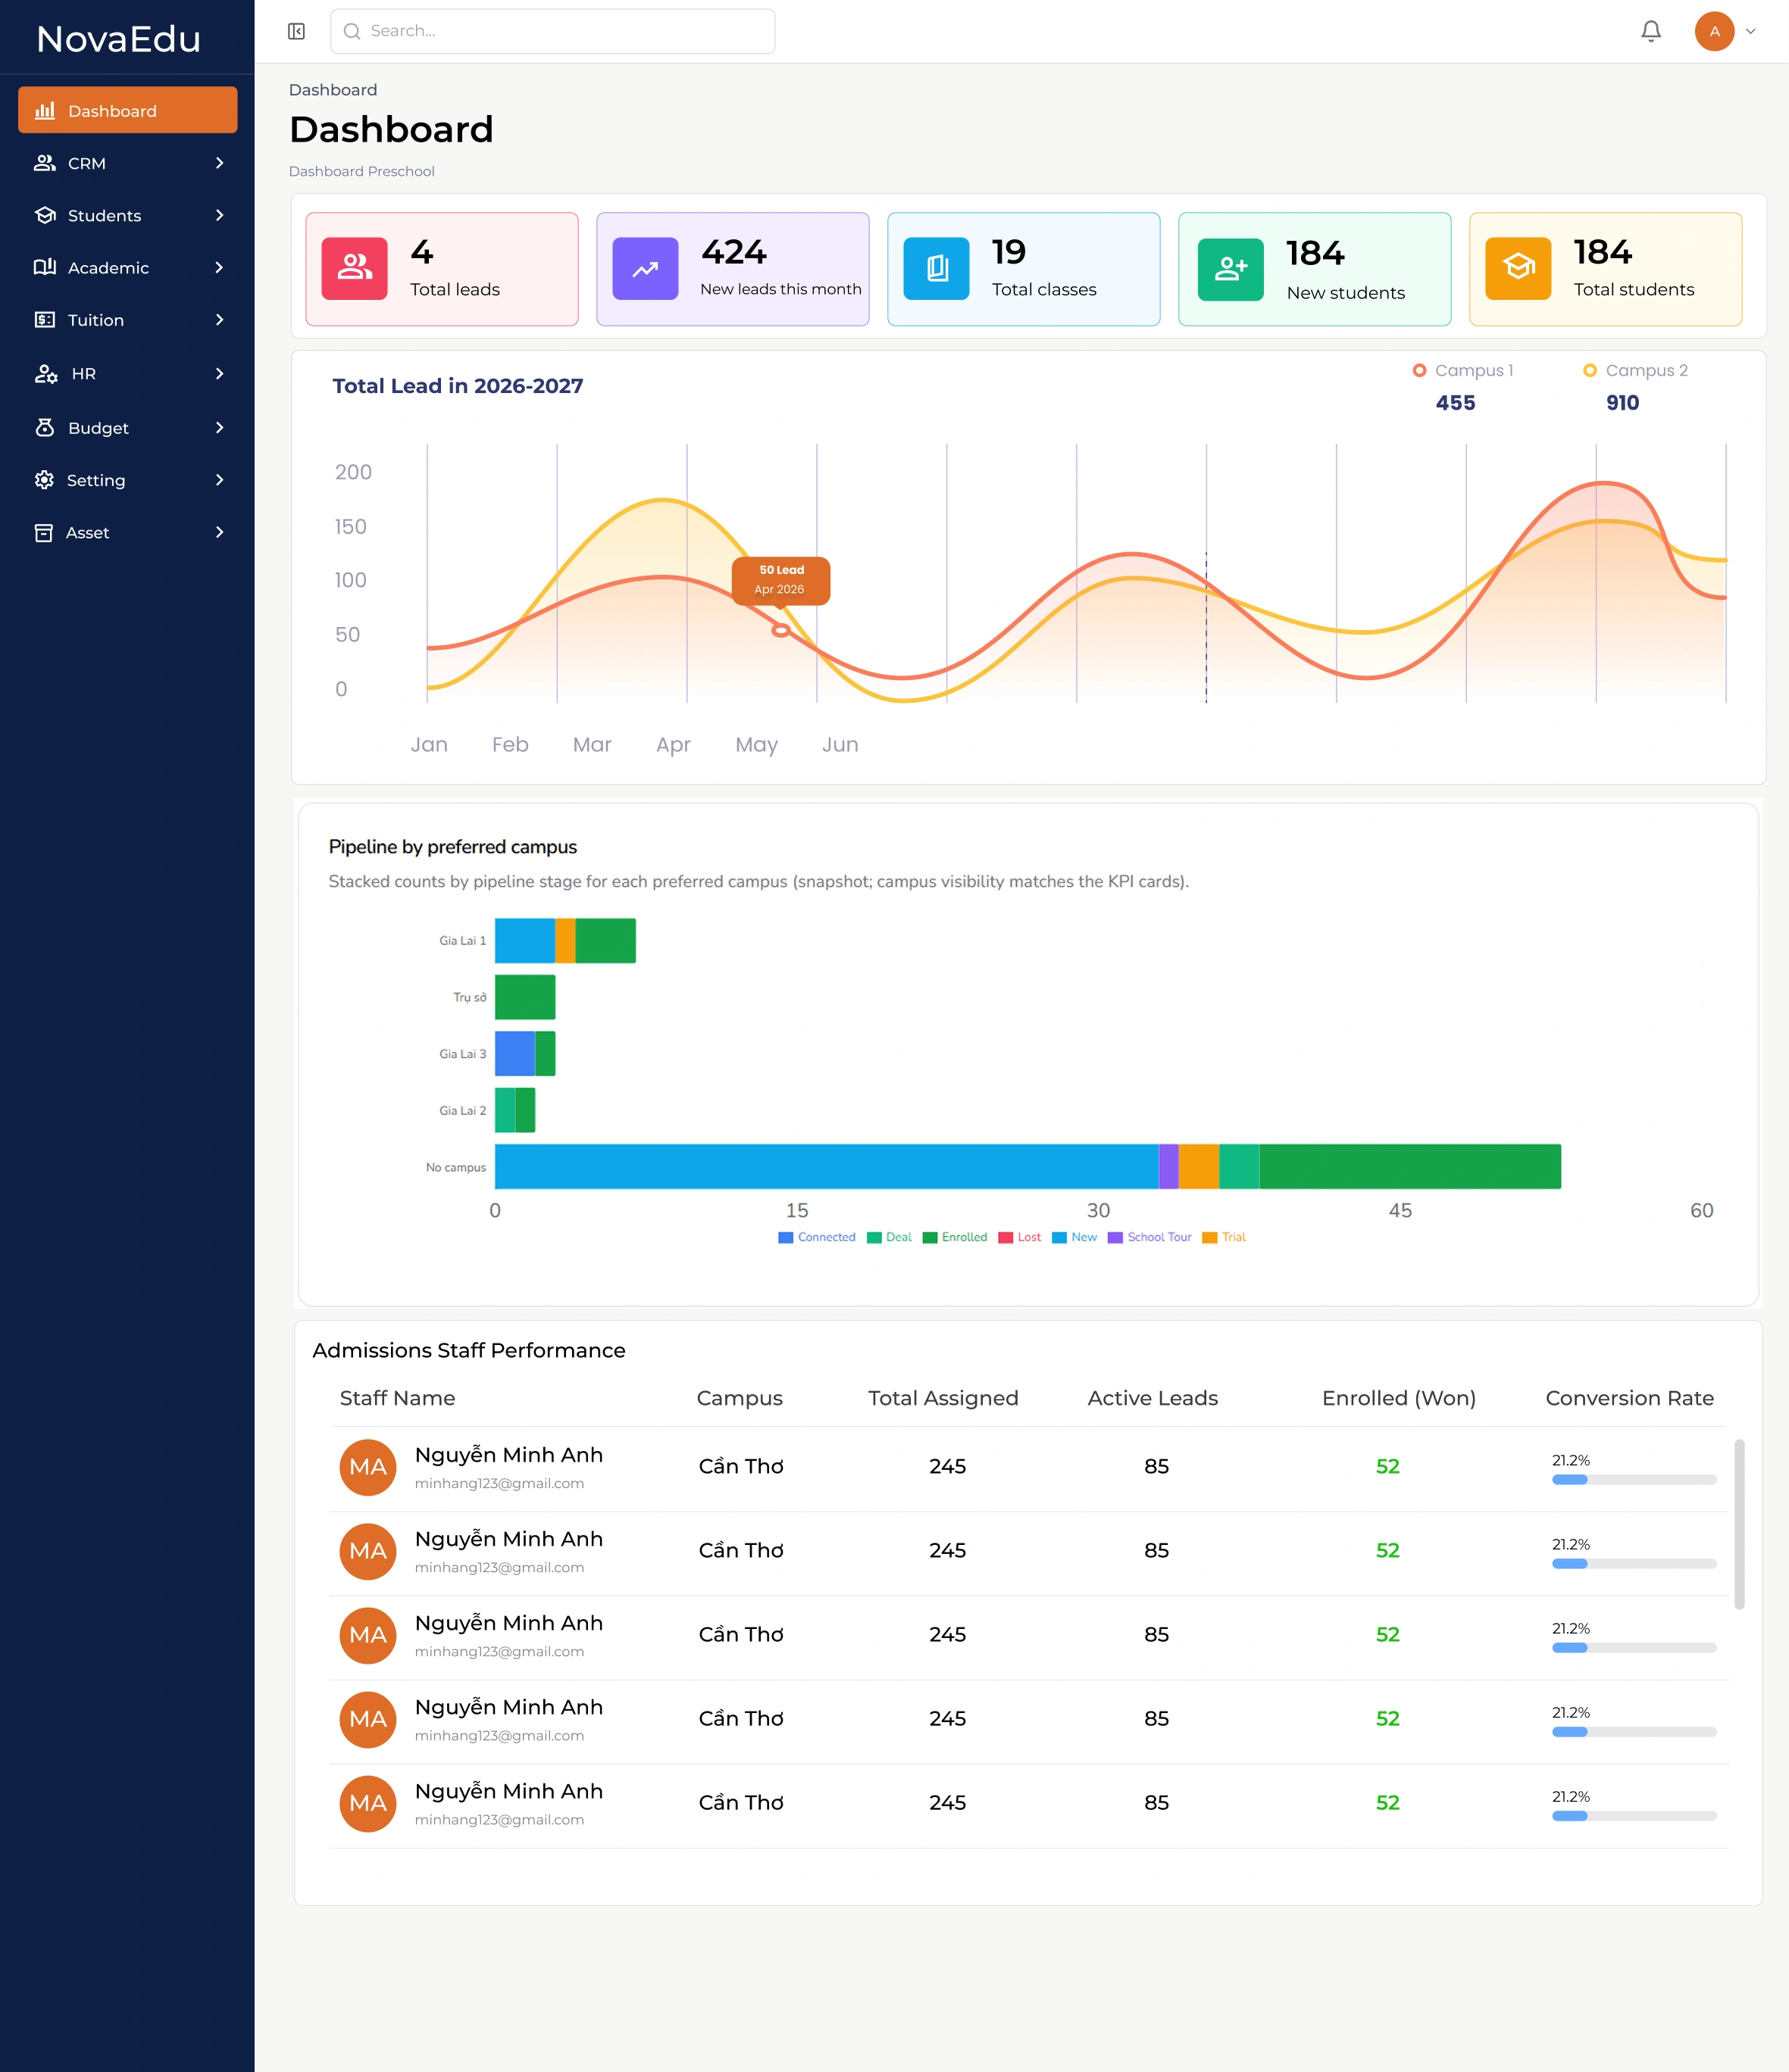This screenshot has height=2072, width=1789.
Task: Click the pink Total leads icon
Action: tap(354, 268)
